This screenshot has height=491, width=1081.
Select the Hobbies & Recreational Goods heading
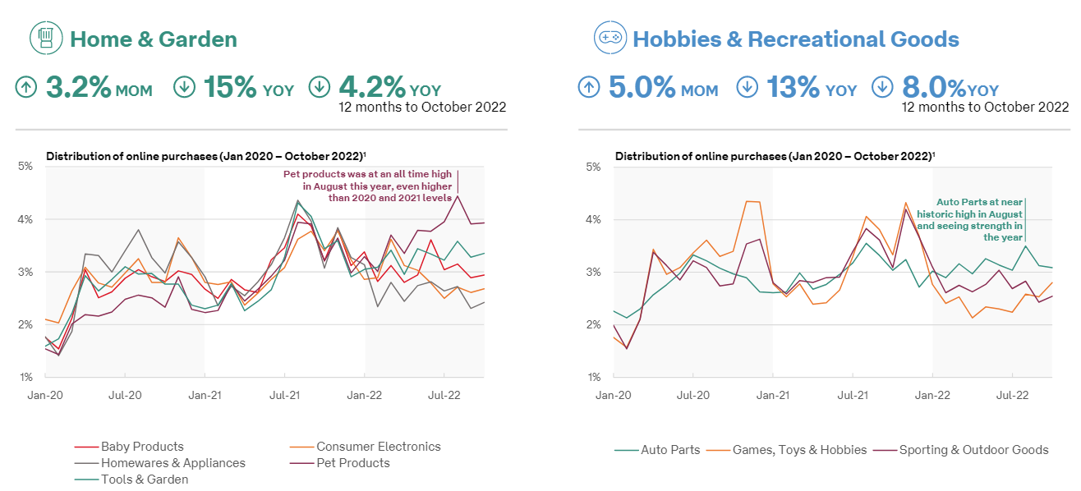click(x=795, y=39)
